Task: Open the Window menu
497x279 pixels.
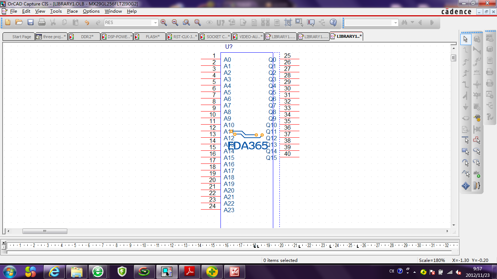Action: coord(114,11)
